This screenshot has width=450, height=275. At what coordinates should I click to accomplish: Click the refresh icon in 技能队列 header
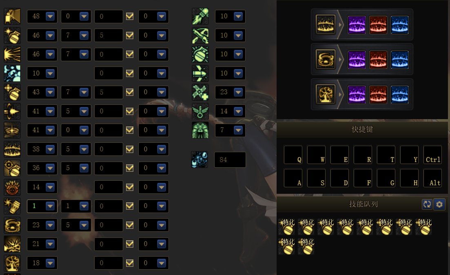pos(427,204)
